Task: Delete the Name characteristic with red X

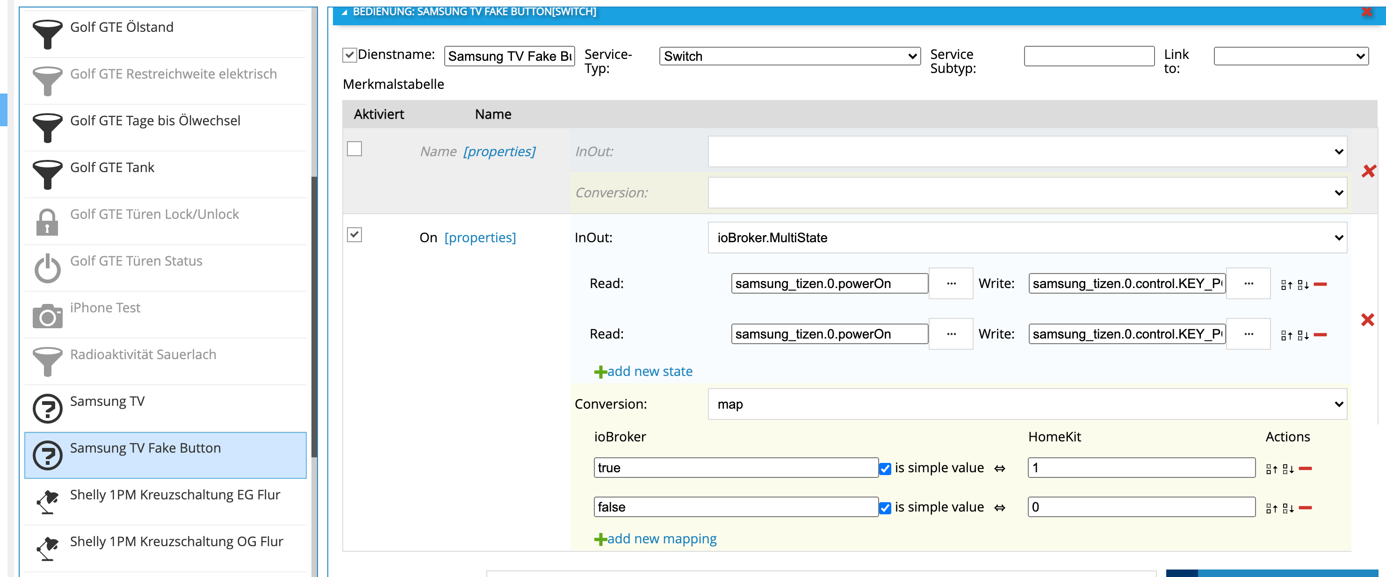Action: pos(1368,172)
